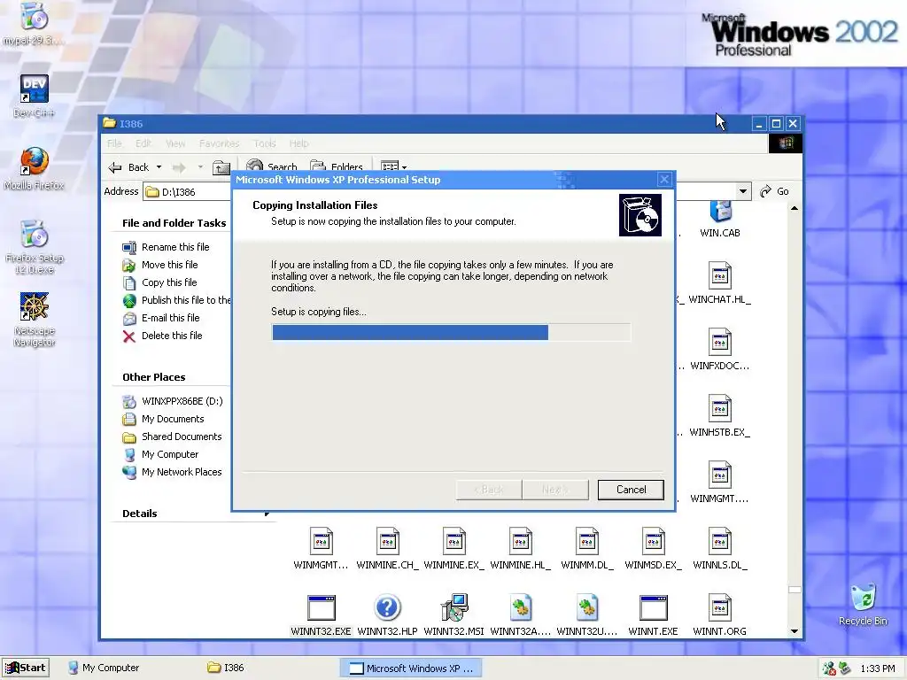
Task: Click Rename this file link
Action: point(175,247)
